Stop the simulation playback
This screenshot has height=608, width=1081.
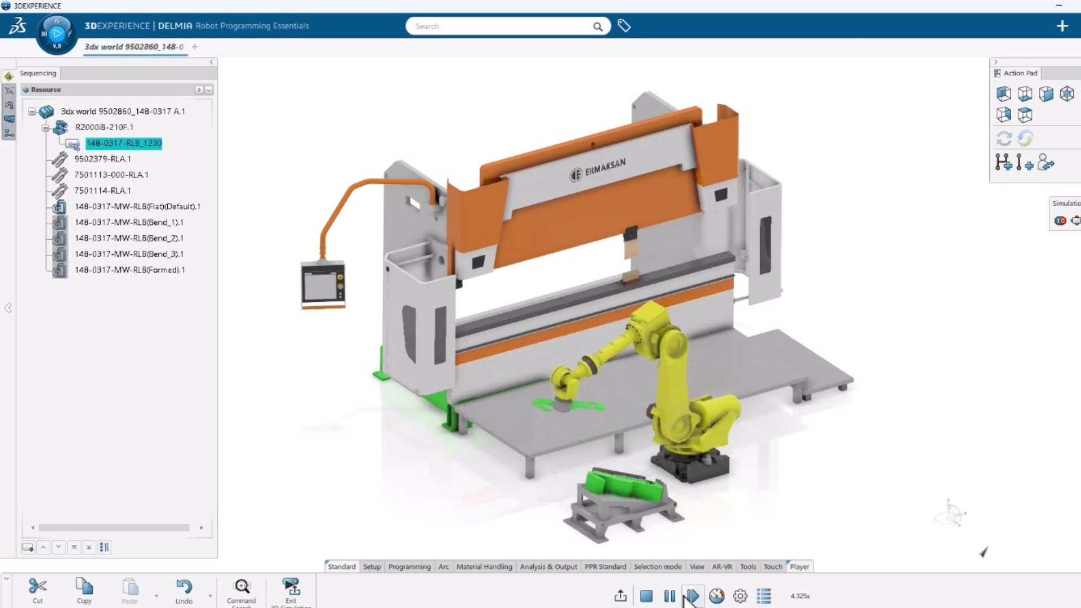pos(646,596)
